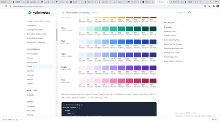
Task: Jump to Custom colors section
Action: pos(170,36)
